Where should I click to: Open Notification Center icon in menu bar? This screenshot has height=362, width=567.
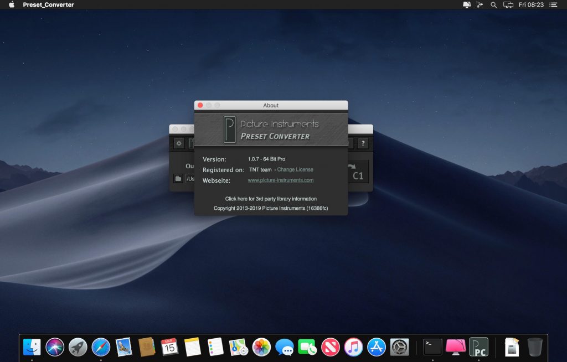[553, 5]
